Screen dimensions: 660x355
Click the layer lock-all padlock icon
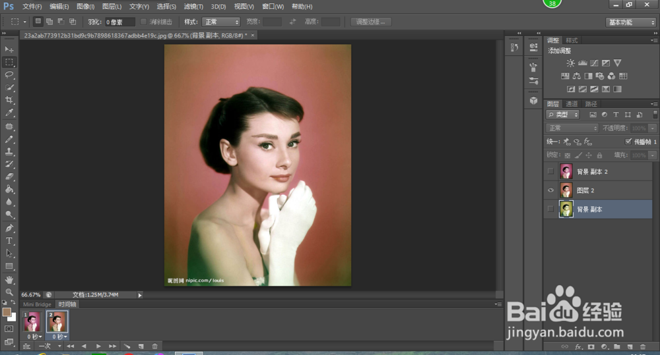click(599, 155)
